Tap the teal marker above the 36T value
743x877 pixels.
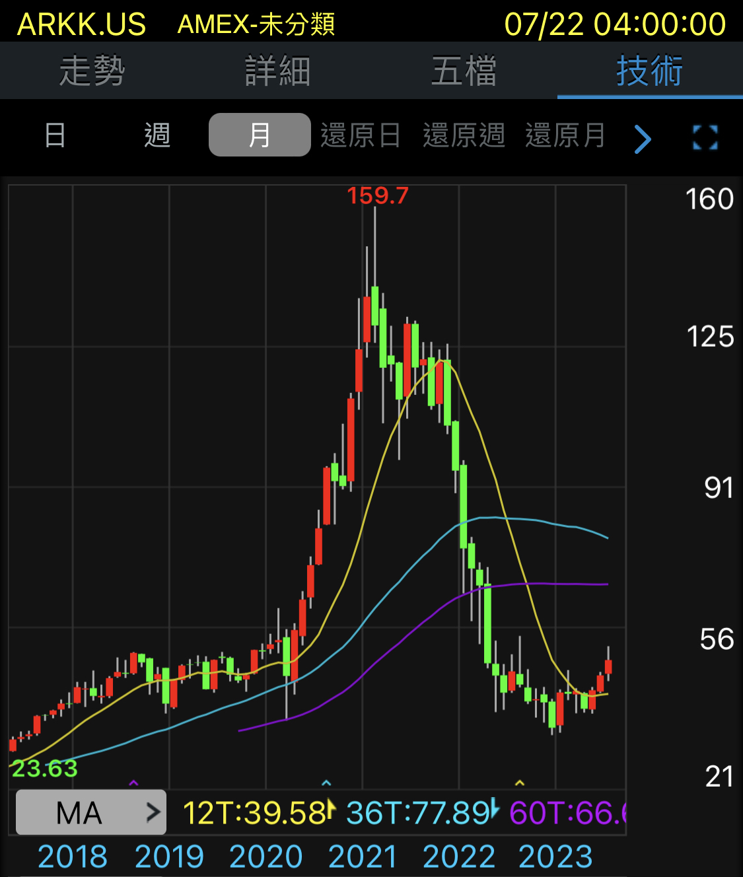(326, 783)
